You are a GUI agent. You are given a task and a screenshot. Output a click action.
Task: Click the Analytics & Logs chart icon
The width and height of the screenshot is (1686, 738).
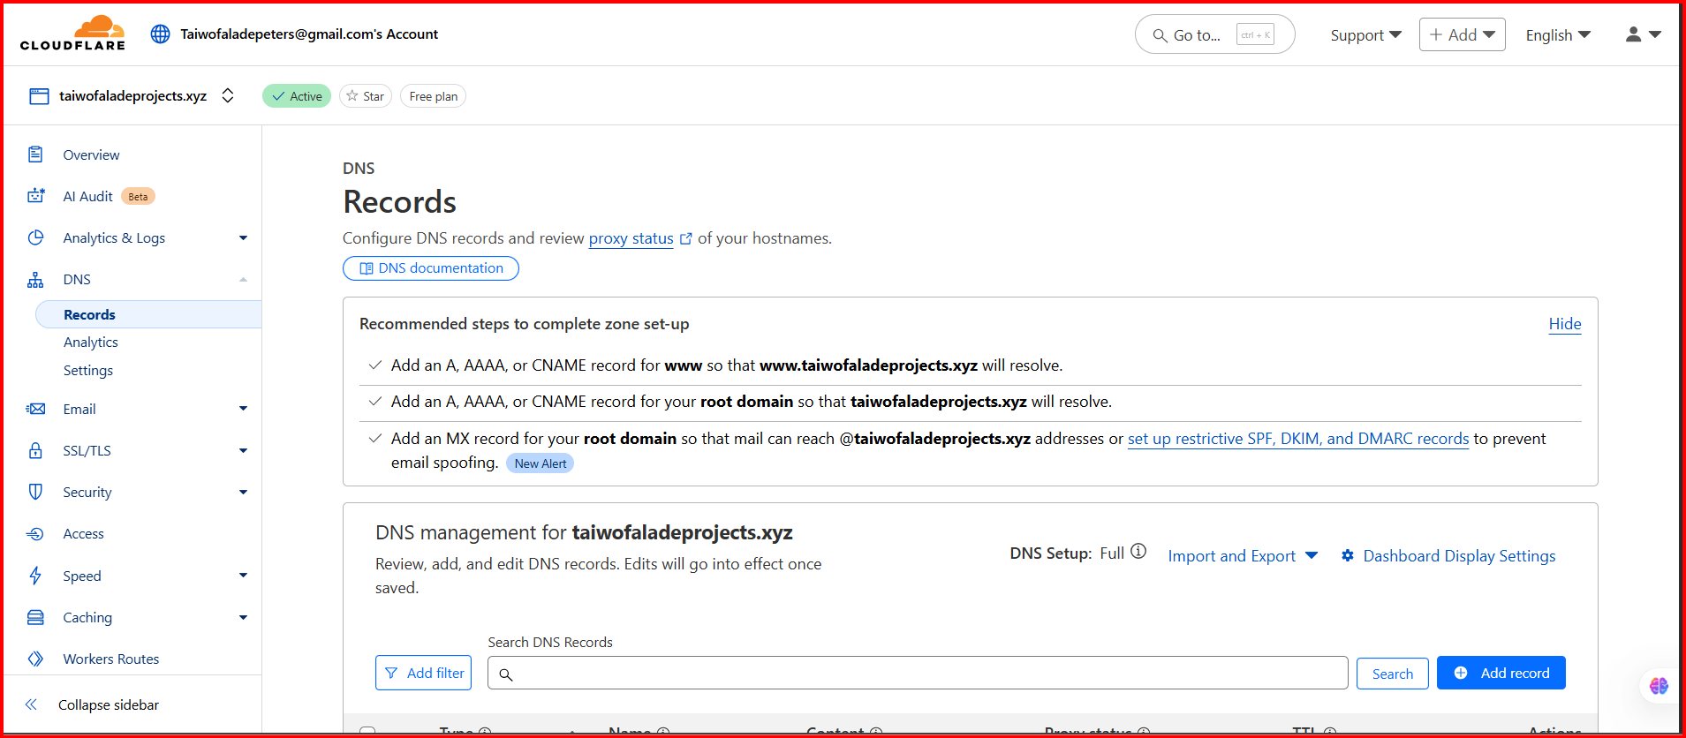point(35,237)
